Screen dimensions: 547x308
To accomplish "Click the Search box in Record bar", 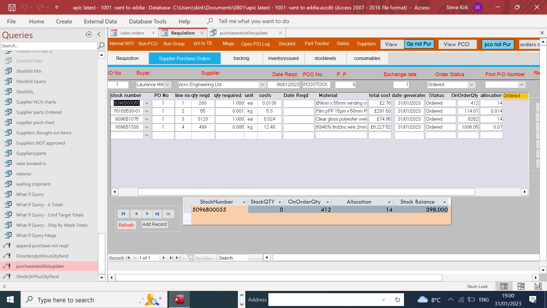I will point(233,258).
